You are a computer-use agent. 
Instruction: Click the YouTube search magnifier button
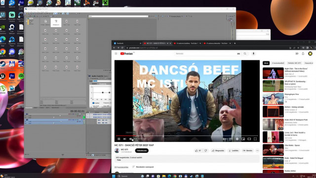click(x=245, y=54)
